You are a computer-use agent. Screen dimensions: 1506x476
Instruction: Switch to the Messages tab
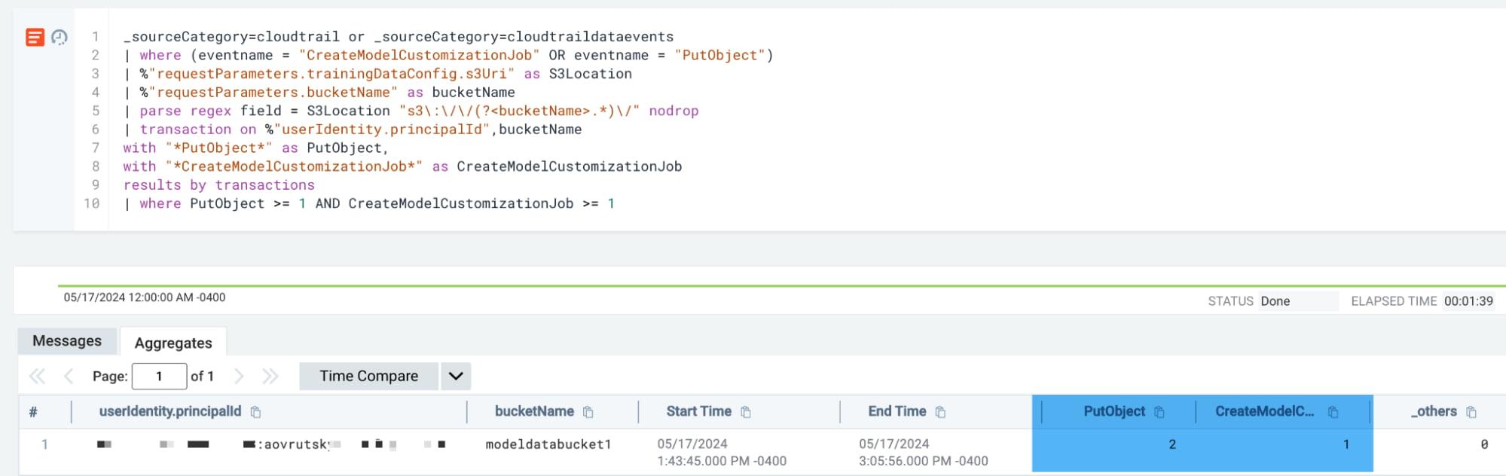(67, 341)
